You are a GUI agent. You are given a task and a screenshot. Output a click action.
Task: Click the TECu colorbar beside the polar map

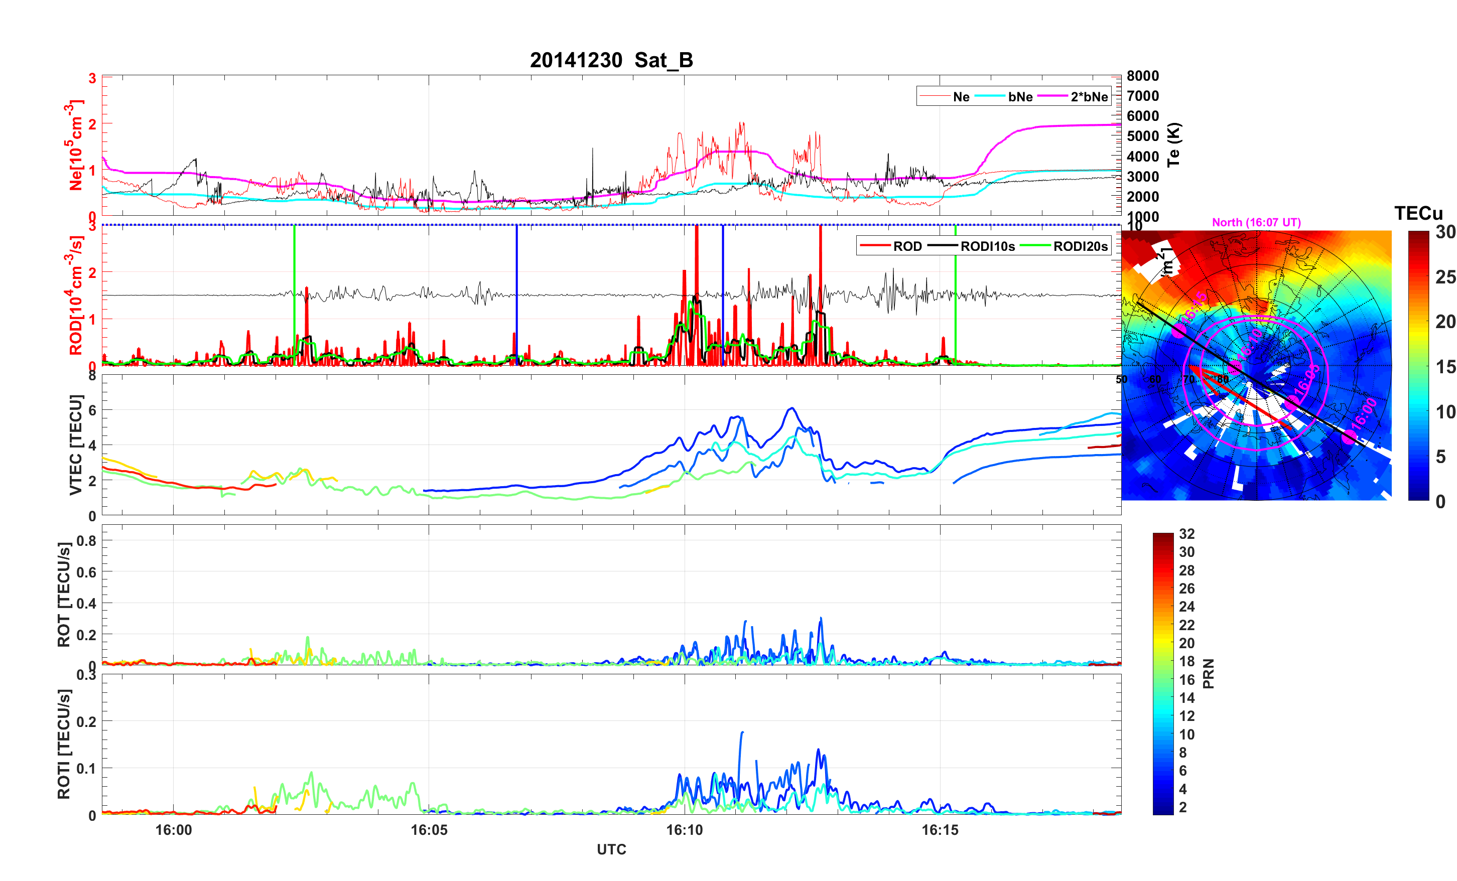[1418, 365]
